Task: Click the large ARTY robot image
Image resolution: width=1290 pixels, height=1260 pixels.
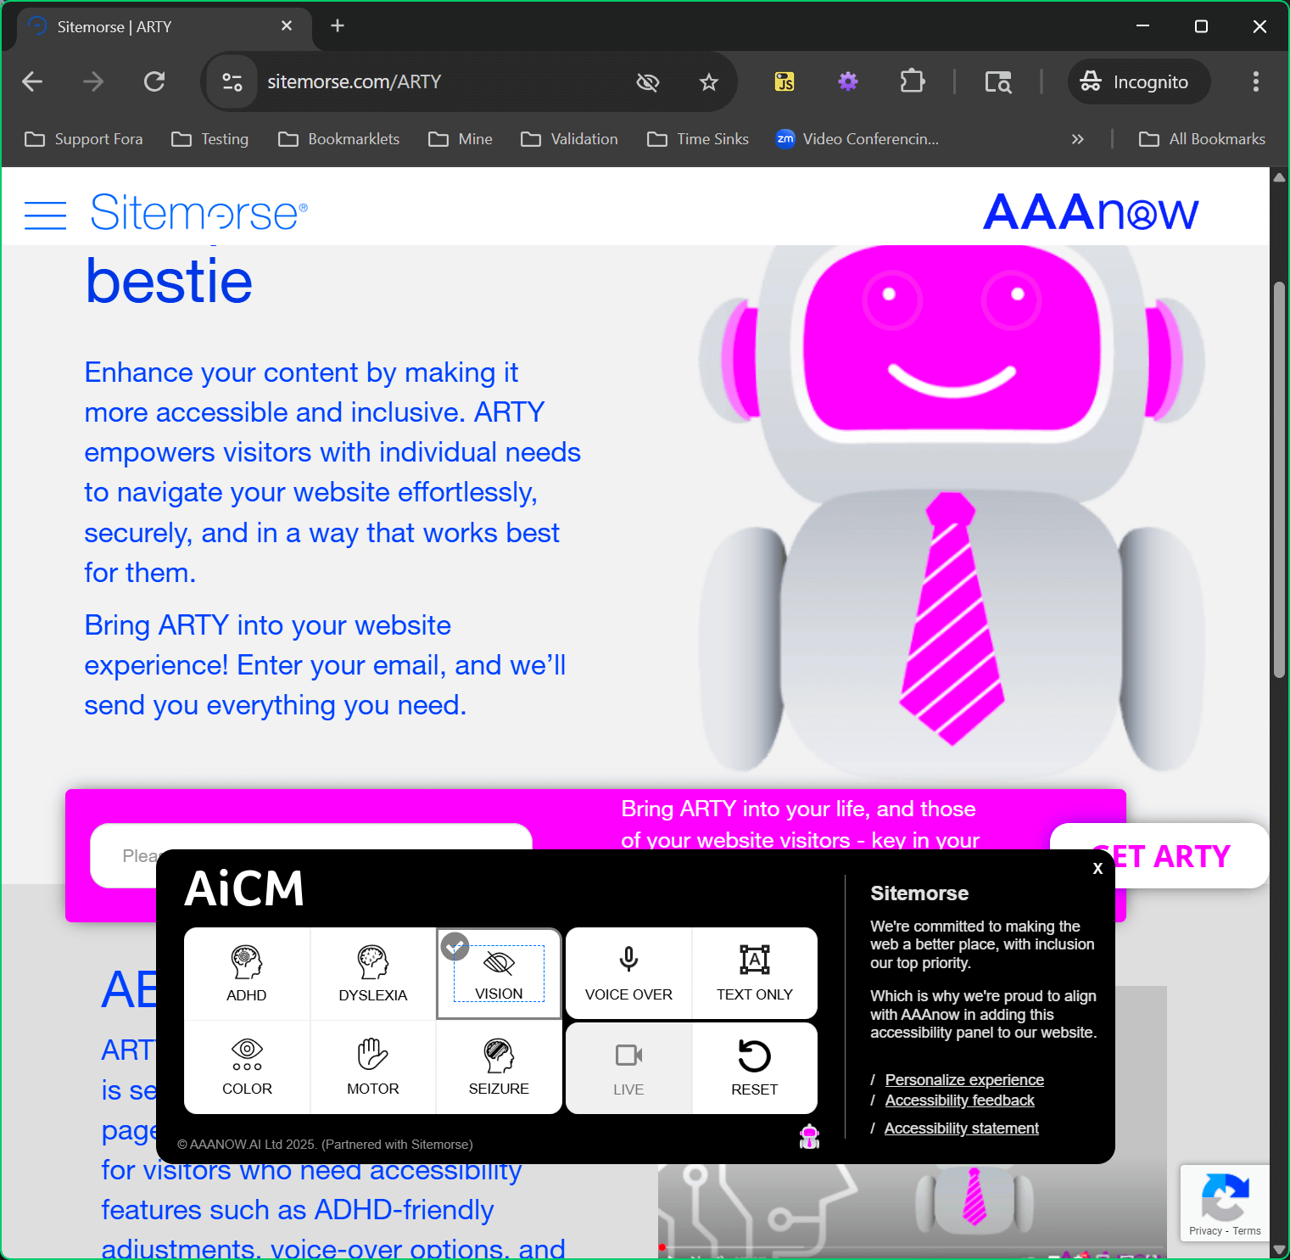Action: [952, 509]
